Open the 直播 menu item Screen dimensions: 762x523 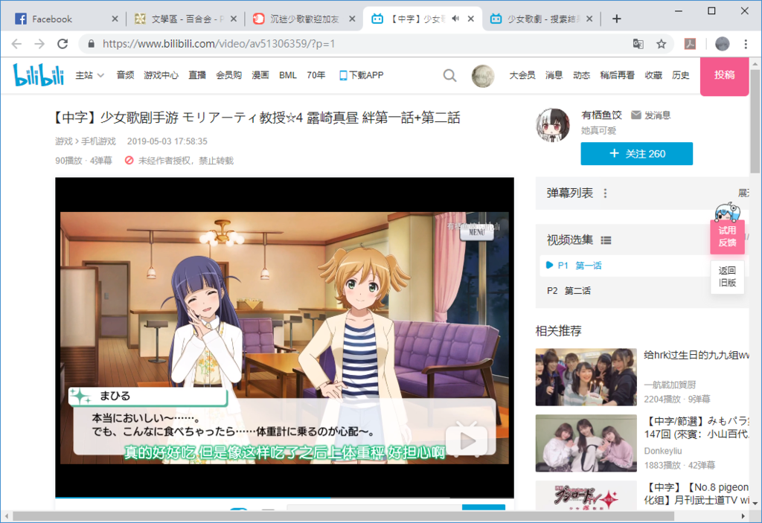(197, 75)
